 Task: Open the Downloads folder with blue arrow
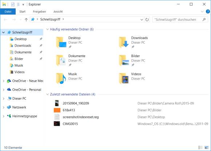pyautogui.click(x=124, y=42)
